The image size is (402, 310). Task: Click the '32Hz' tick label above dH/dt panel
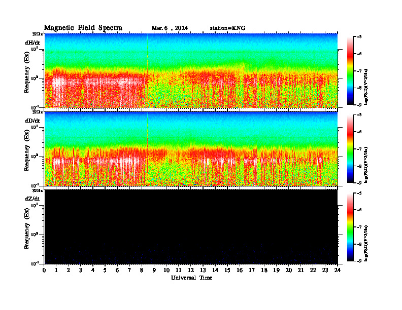38,34
